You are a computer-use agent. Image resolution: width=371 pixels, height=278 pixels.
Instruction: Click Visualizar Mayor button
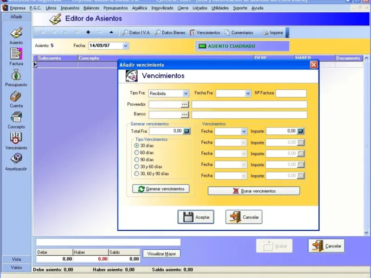161,254
